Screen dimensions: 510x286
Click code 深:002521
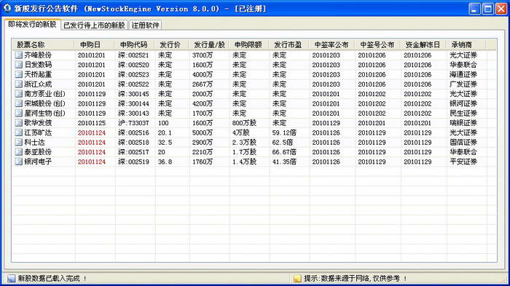point(133,55)
